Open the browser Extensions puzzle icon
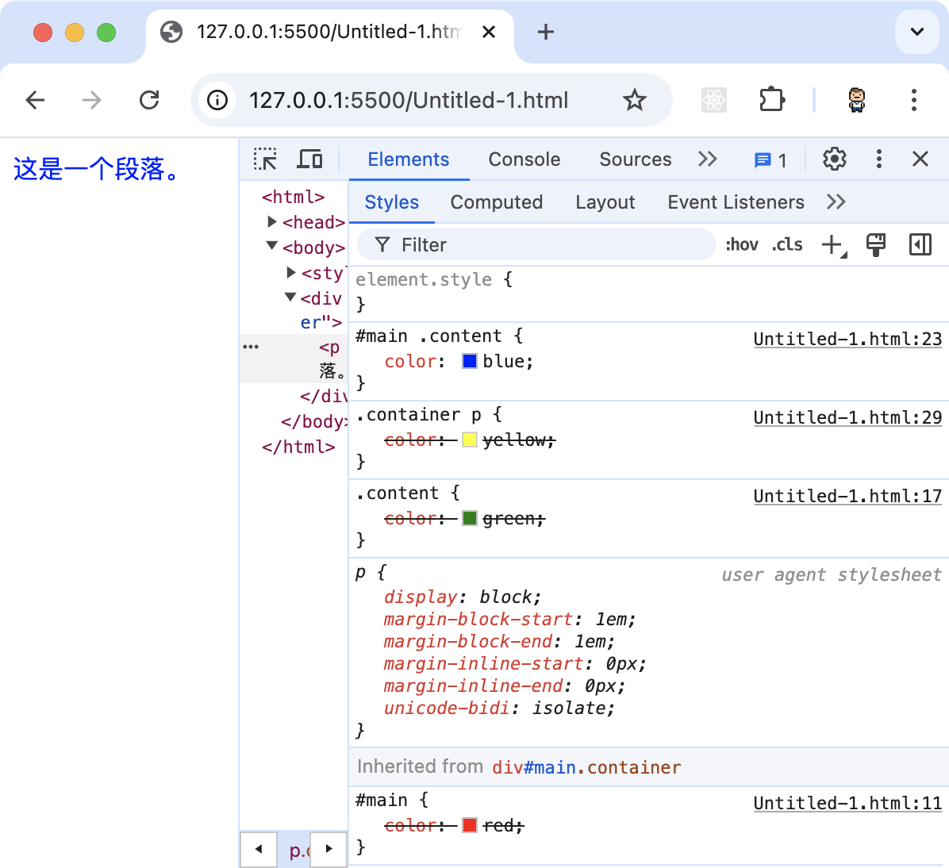This screenshot has width=949, height=868. point(771,100)
